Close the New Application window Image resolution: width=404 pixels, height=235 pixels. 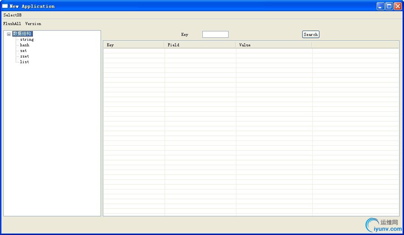coord(398,6)
